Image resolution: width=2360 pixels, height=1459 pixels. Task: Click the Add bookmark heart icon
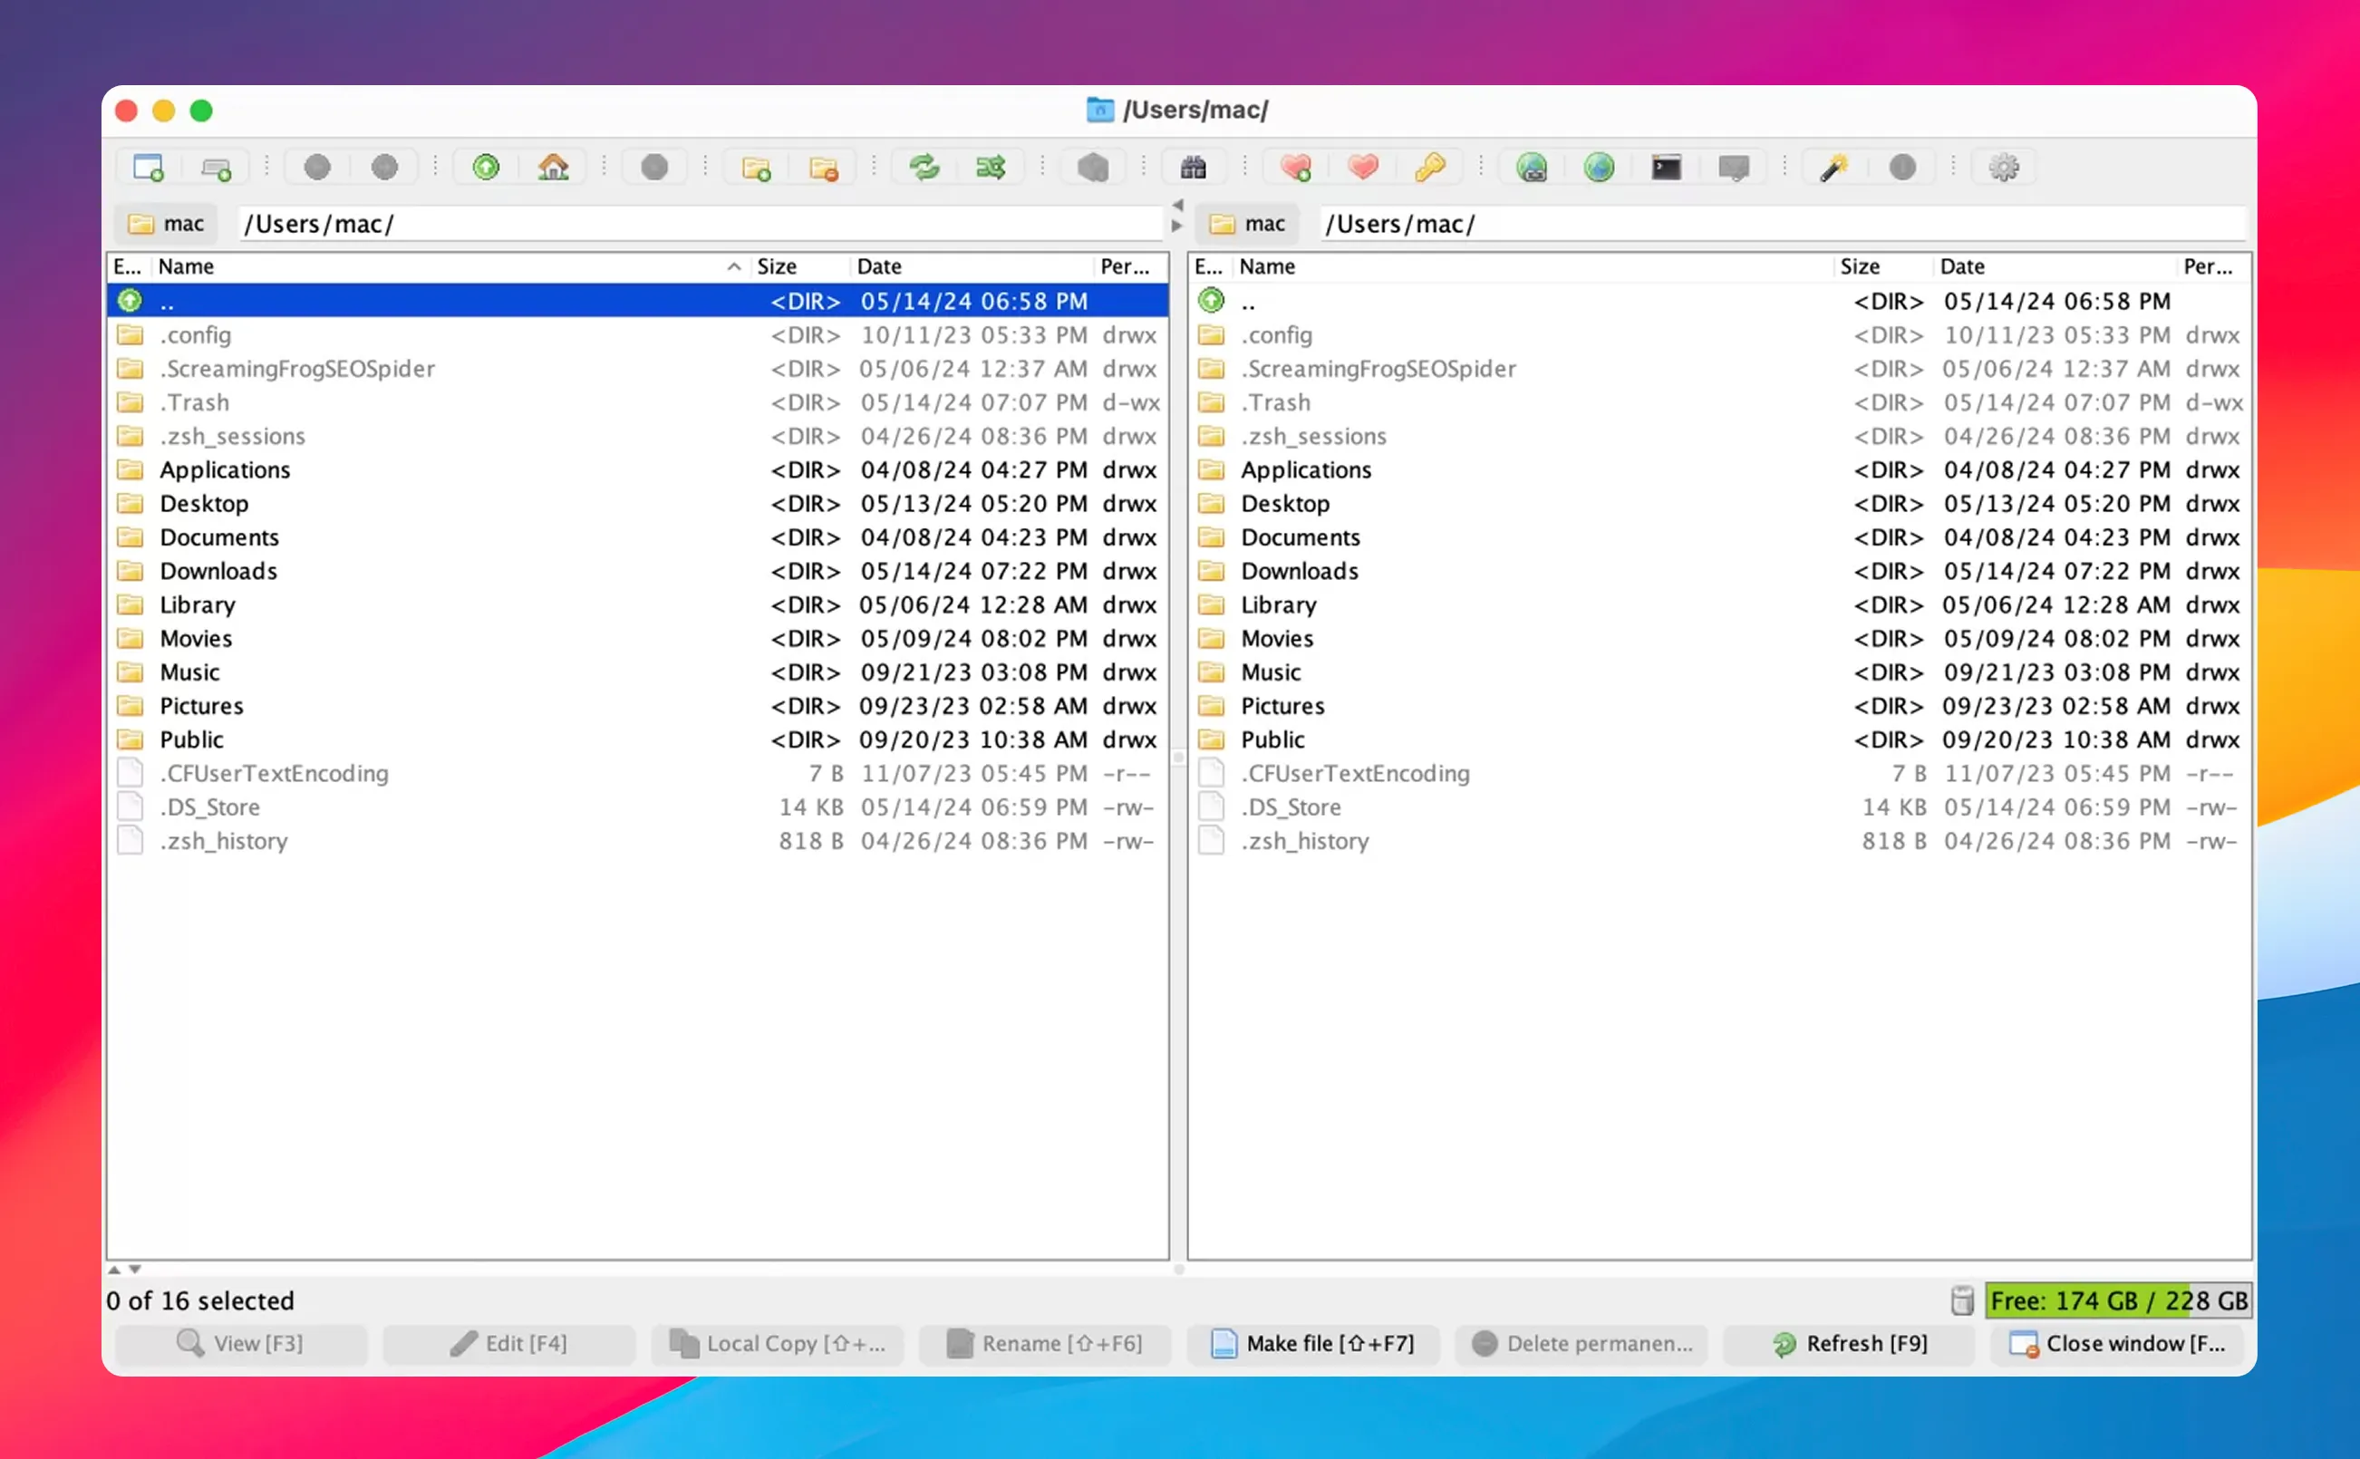point(1296,168)
